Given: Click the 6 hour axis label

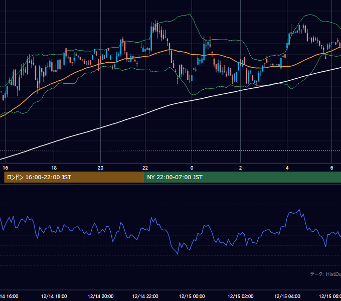Looking at the screenshot, I should (x=331, y=168).
